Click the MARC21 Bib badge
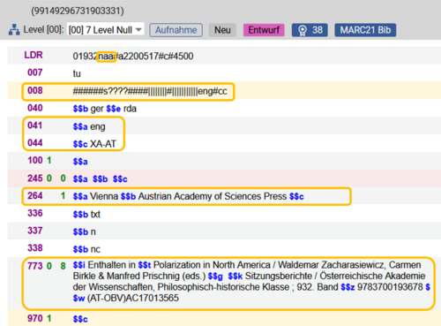The width and height of the screenshot is (441, 326). point(365,30)
